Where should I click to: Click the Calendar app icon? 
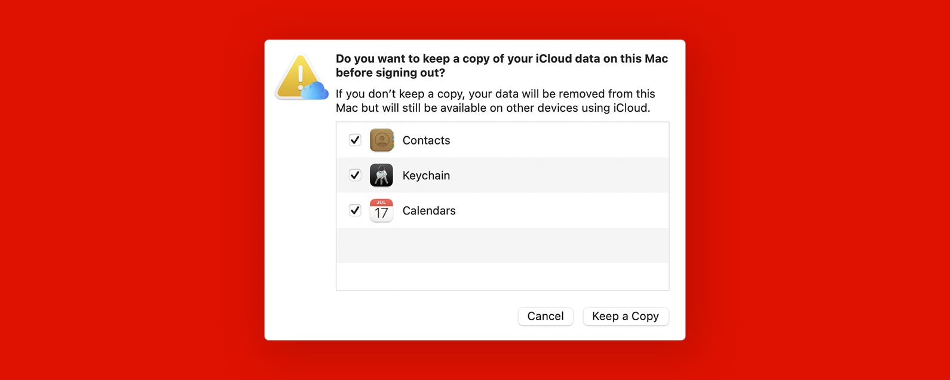(381, 211)
